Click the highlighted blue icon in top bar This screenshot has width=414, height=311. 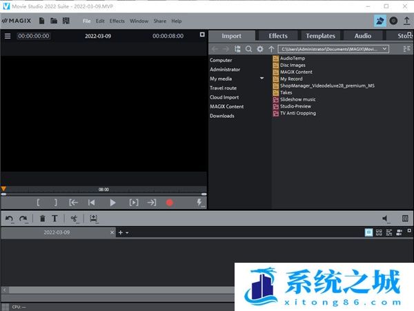point(380,21)
